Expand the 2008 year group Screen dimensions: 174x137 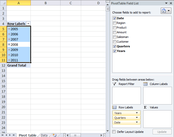[x=9, y=44]
